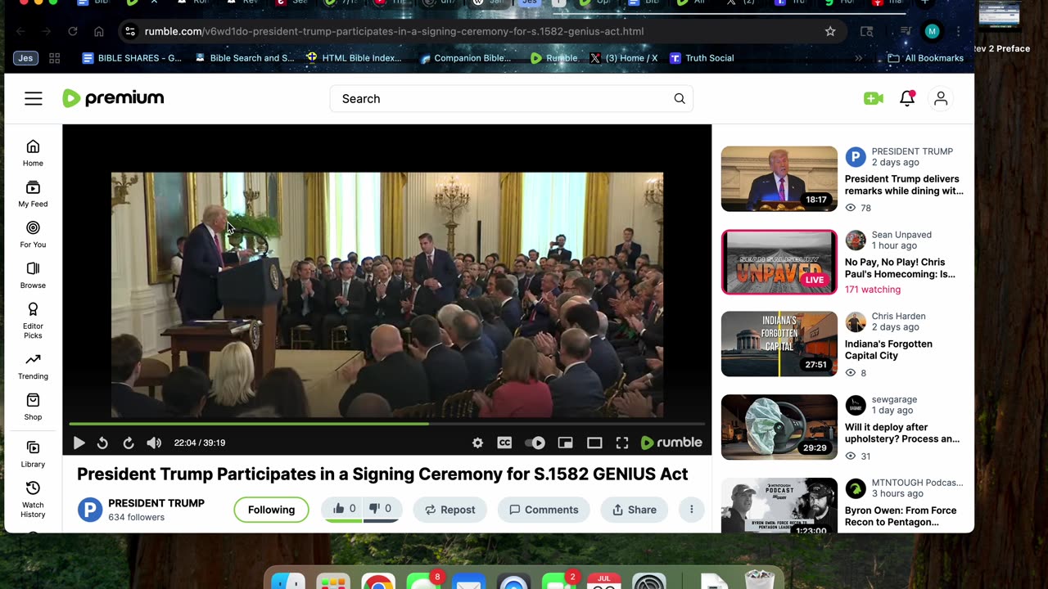
Task: Like the video with thumbs up
Action: pos(343,509)
